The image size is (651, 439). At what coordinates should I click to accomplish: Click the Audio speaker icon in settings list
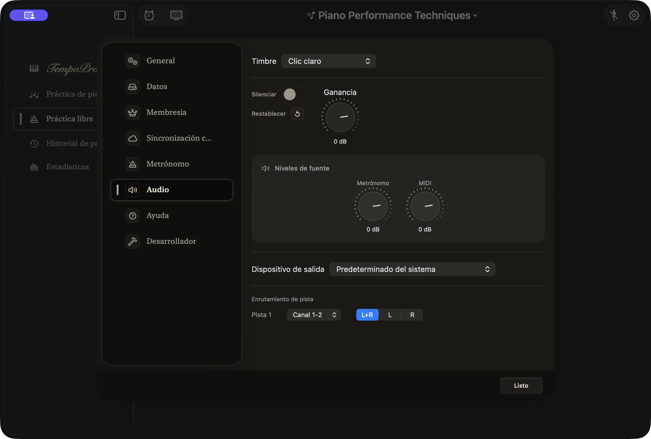click(133, 190)
